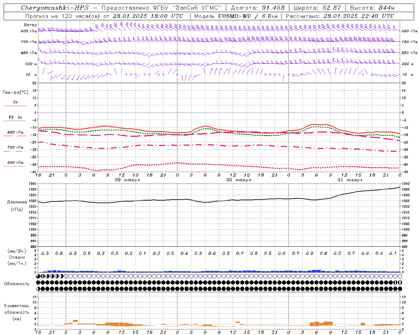
Task: Click Рассчитано: 28.01.2025 22:40 UTC timestamp
Action: 340,16
